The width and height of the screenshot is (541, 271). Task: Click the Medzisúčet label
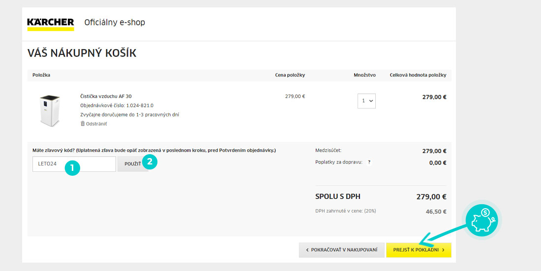[328, 151]
